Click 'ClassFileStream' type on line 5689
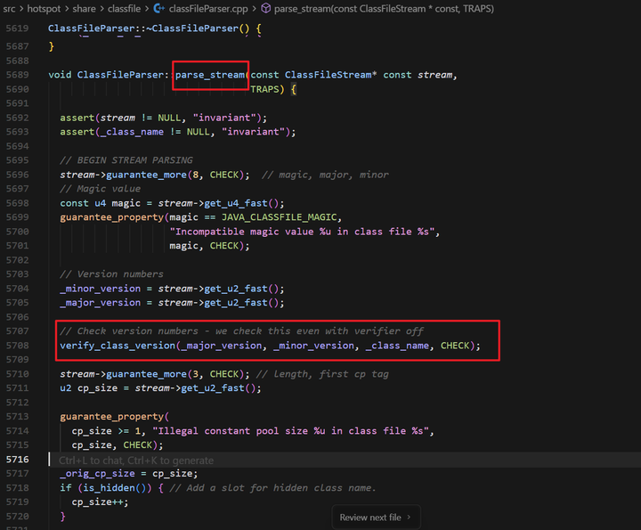 coord(329,75)
